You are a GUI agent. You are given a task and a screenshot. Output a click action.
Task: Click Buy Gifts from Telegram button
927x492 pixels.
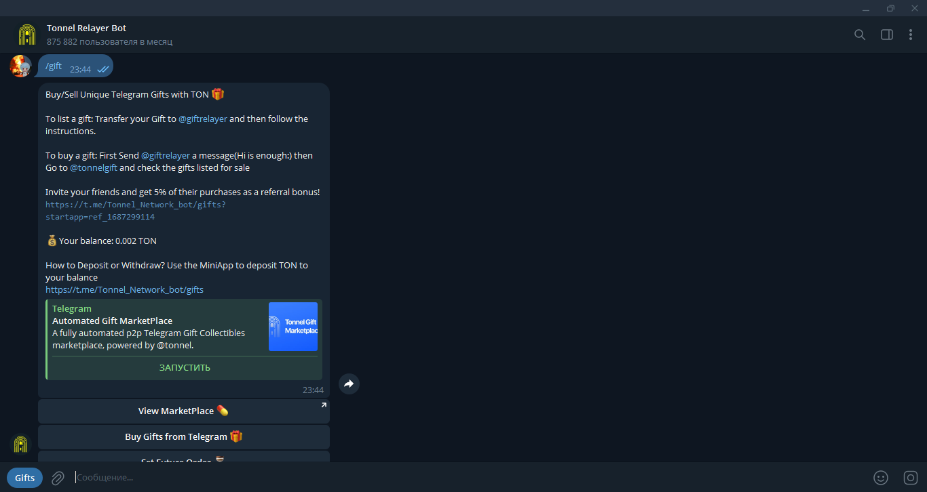click(184, 437)
